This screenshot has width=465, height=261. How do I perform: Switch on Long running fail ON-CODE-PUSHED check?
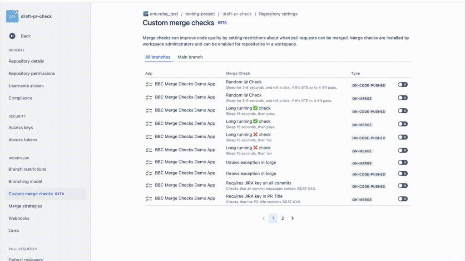click(403, 137)
